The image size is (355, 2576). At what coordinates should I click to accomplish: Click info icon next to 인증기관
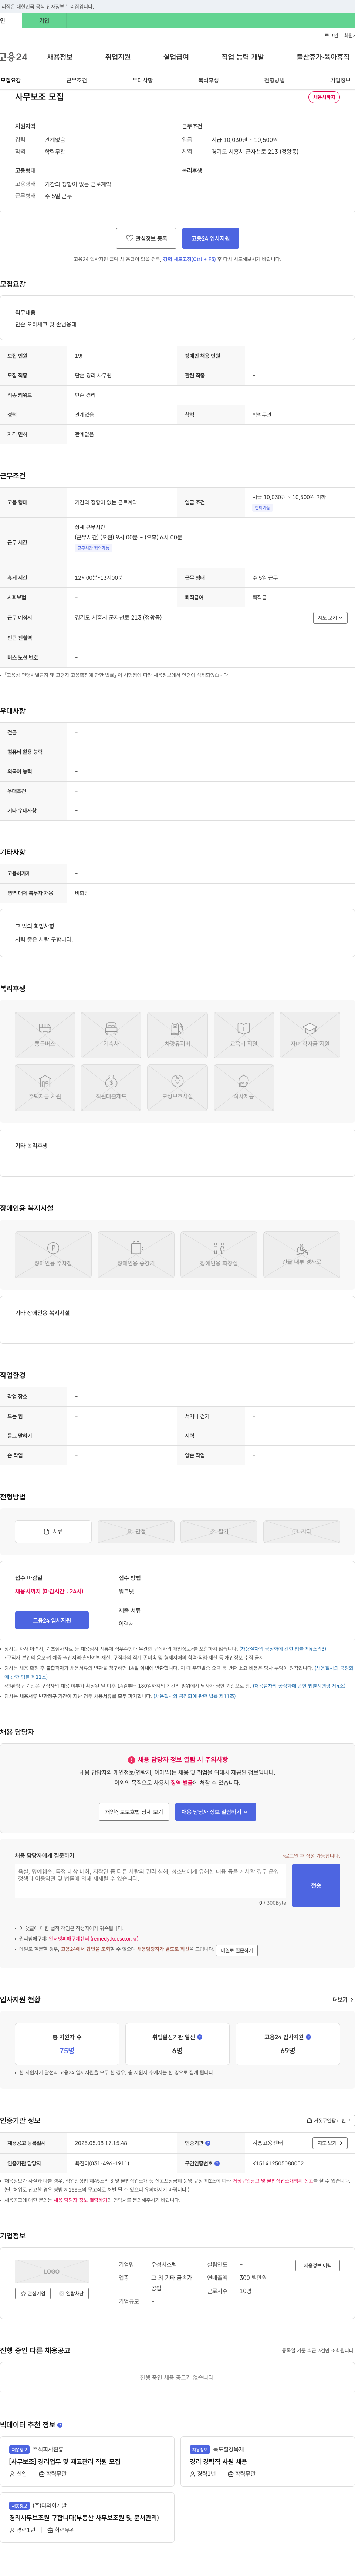[x=207, y=2143]
